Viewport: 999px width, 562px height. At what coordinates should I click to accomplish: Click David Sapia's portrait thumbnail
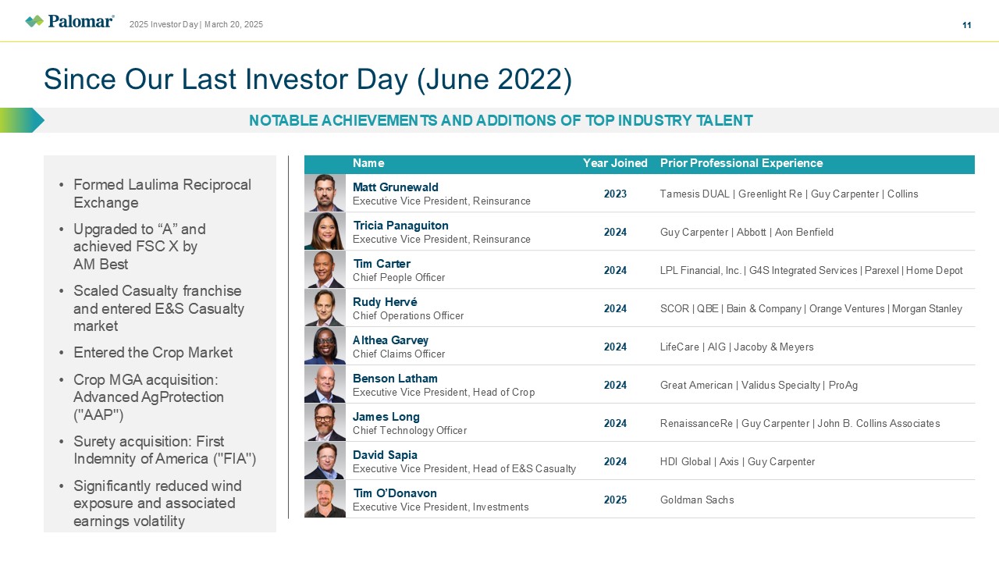pos(325,461)
